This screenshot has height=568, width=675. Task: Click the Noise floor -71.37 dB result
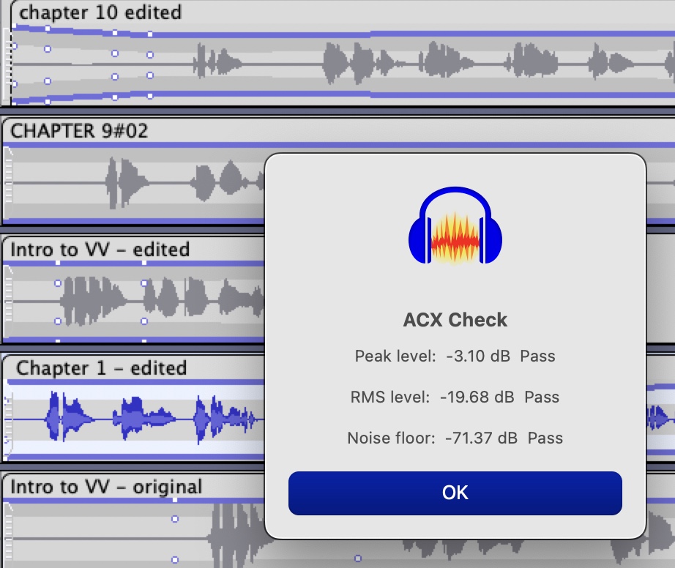pos(455,438)
